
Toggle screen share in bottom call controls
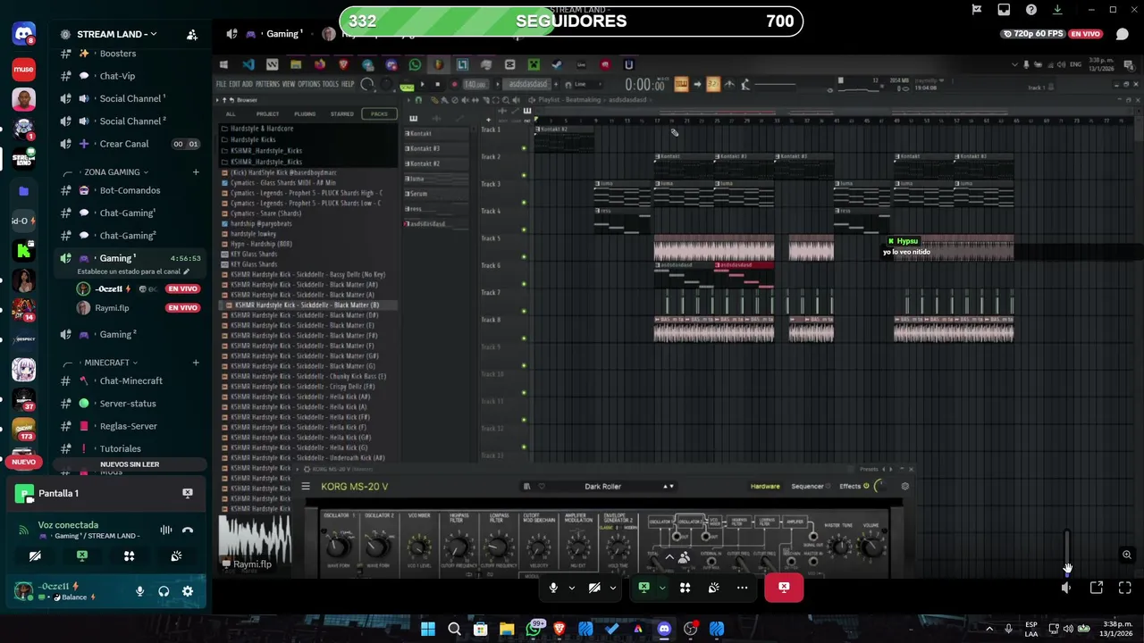point(643,588)
